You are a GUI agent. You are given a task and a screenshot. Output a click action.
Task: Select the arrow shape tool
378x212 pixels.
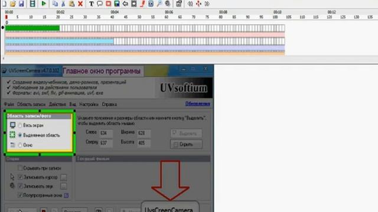click(125, 4)
